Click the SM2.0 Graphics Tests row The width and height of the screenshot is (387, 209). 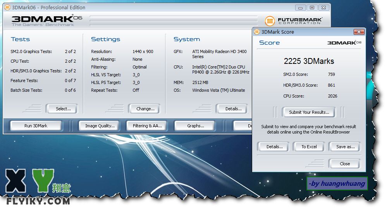pyautogui.click(x=43, y=51)
